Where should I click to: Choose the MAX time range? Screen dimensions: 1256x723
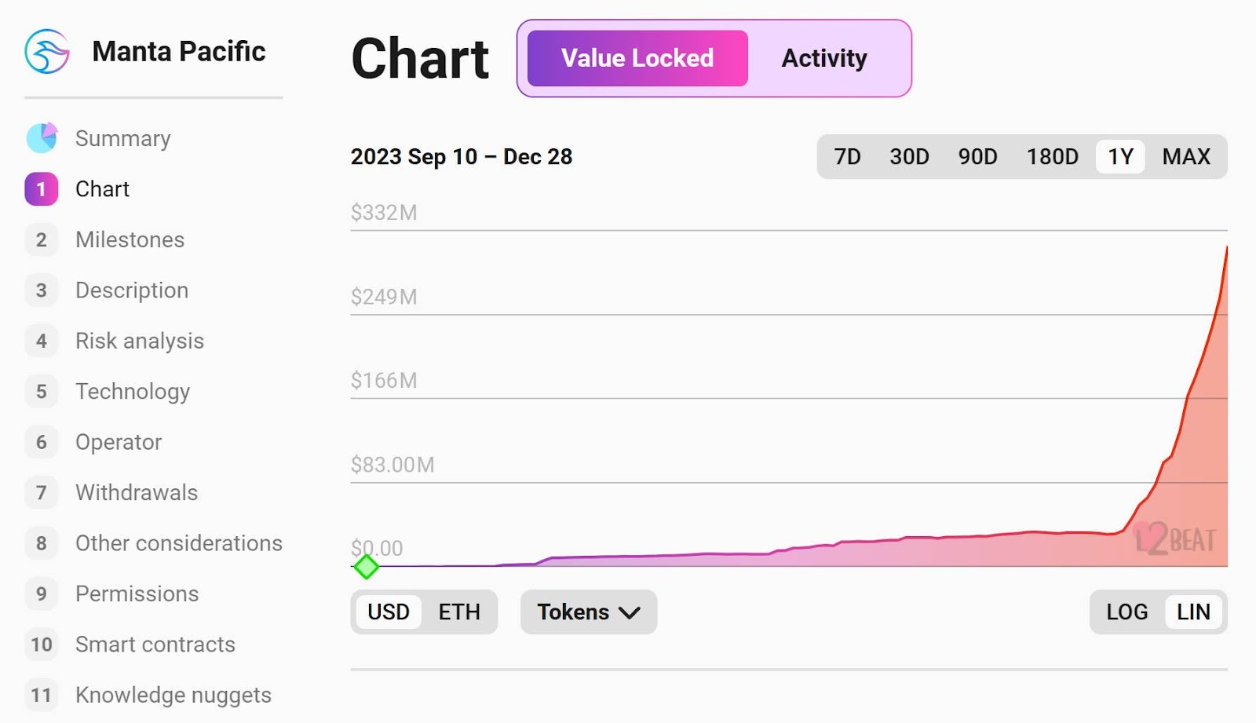click(x=1186, y=156)
